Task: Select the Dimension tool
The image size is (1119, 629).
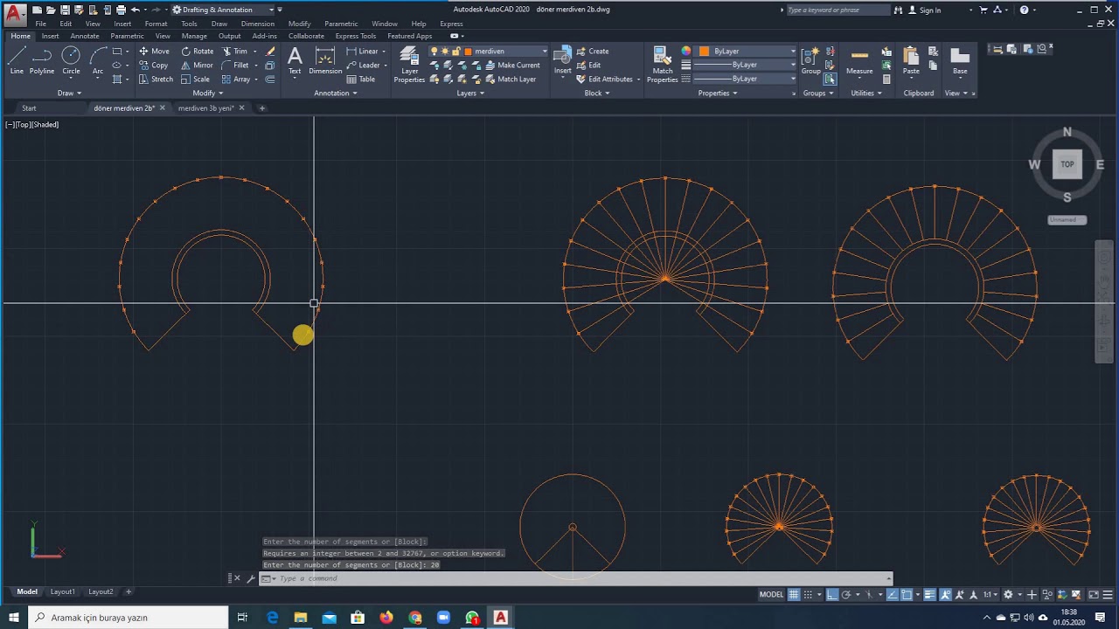Action: click(x=325, y=60)
